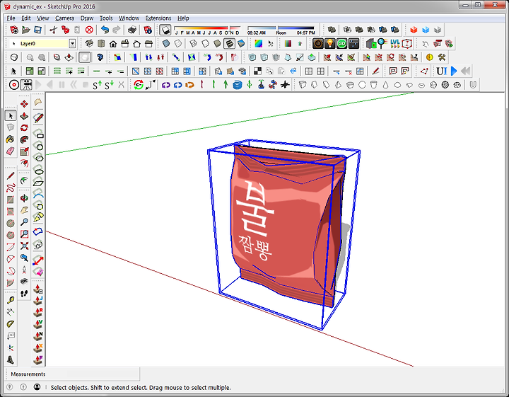This screenshot has width=509, height=397.
Task: Open the Draw menu
Action: [87, 18]
